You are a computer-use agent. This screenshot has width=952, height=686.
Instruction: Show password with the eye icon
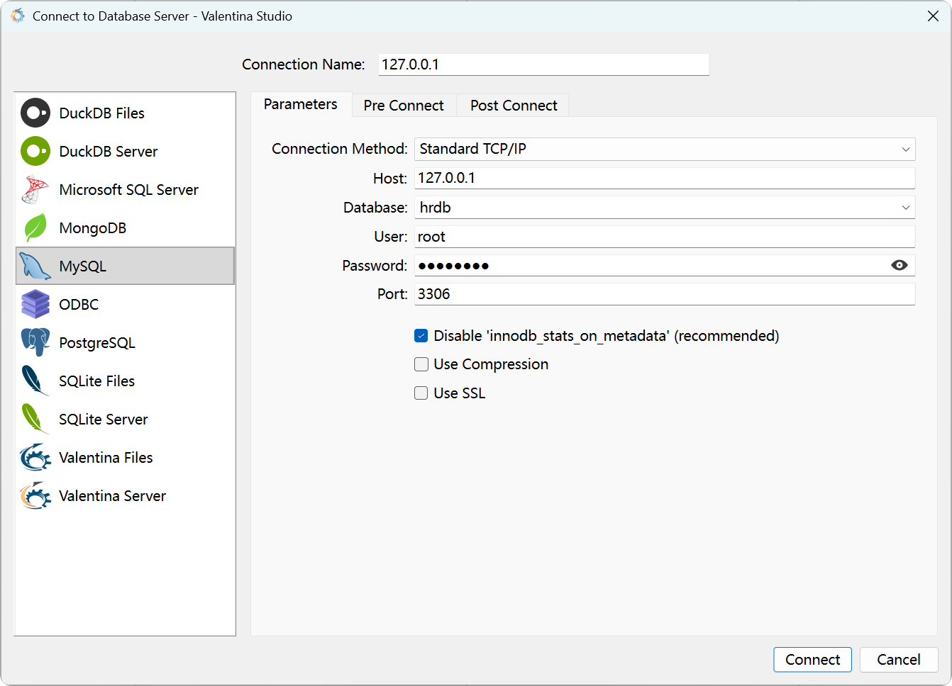(899, 265)
